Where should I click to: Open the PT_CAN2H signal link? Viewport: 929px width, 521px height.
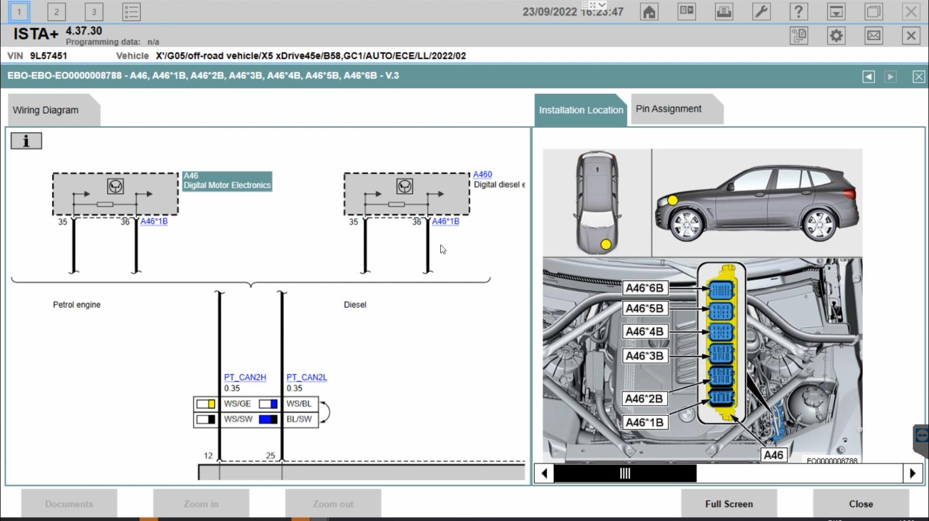(245, 377)
